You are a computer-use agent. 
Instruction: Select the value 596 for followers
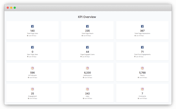(x=32, y=73)
